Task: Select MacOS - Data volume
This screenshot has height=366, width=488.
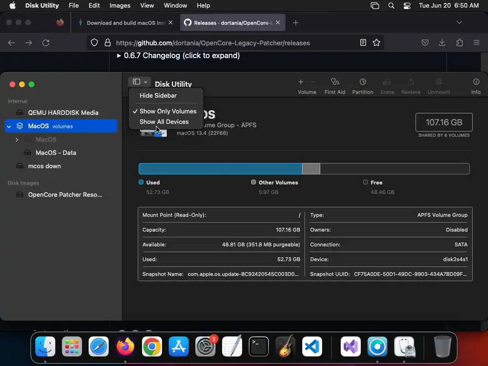Action: pos(61,153)
